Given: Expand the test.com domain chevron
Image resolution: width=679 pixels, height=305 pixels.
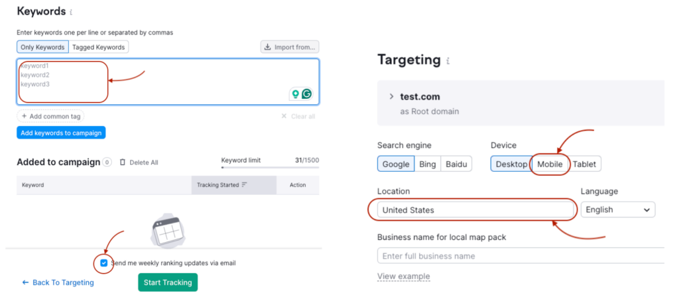Looking at the screenshot, I should (x=391, y=97).
